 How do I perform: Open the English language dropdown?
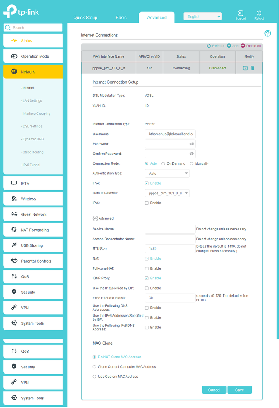[203, 17]
